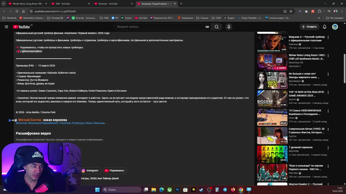The height and width of the screenshot is (194, 346).
Task: Open Slamdunk bookmark
Action: (9, 18)
